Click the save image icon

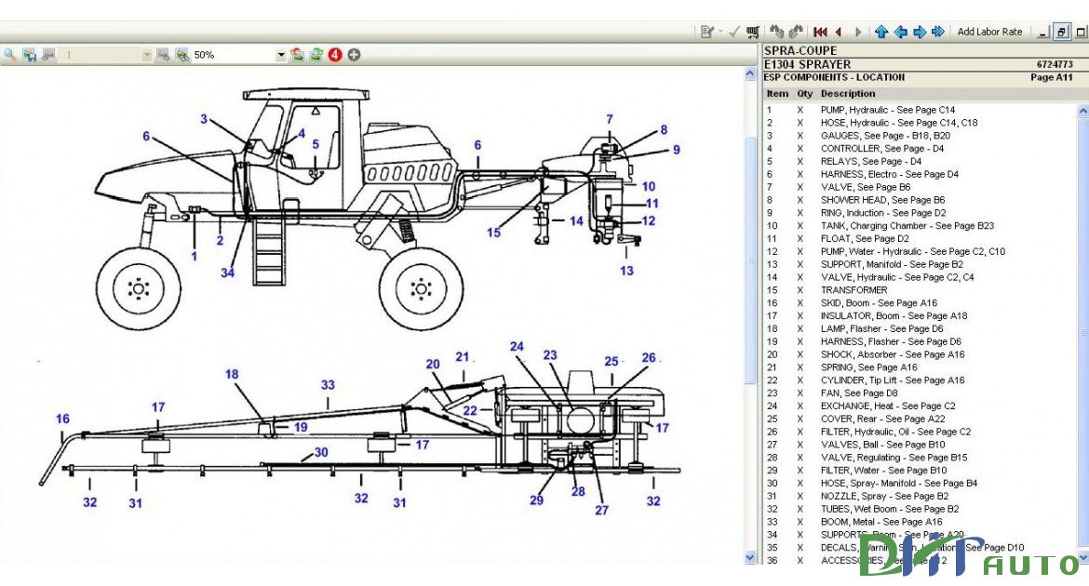coord(28,54)
